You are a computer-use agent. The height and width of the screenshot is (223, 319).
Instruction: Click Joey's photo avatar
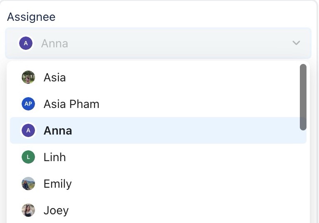28,210
